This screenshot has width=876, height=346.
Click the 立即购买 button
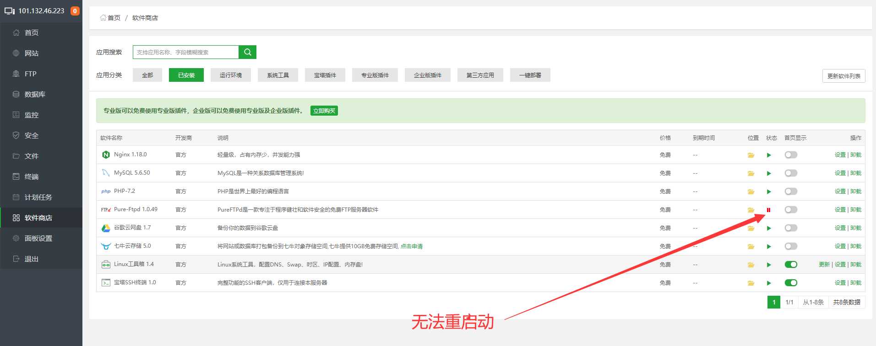click(x=324, y=111)
